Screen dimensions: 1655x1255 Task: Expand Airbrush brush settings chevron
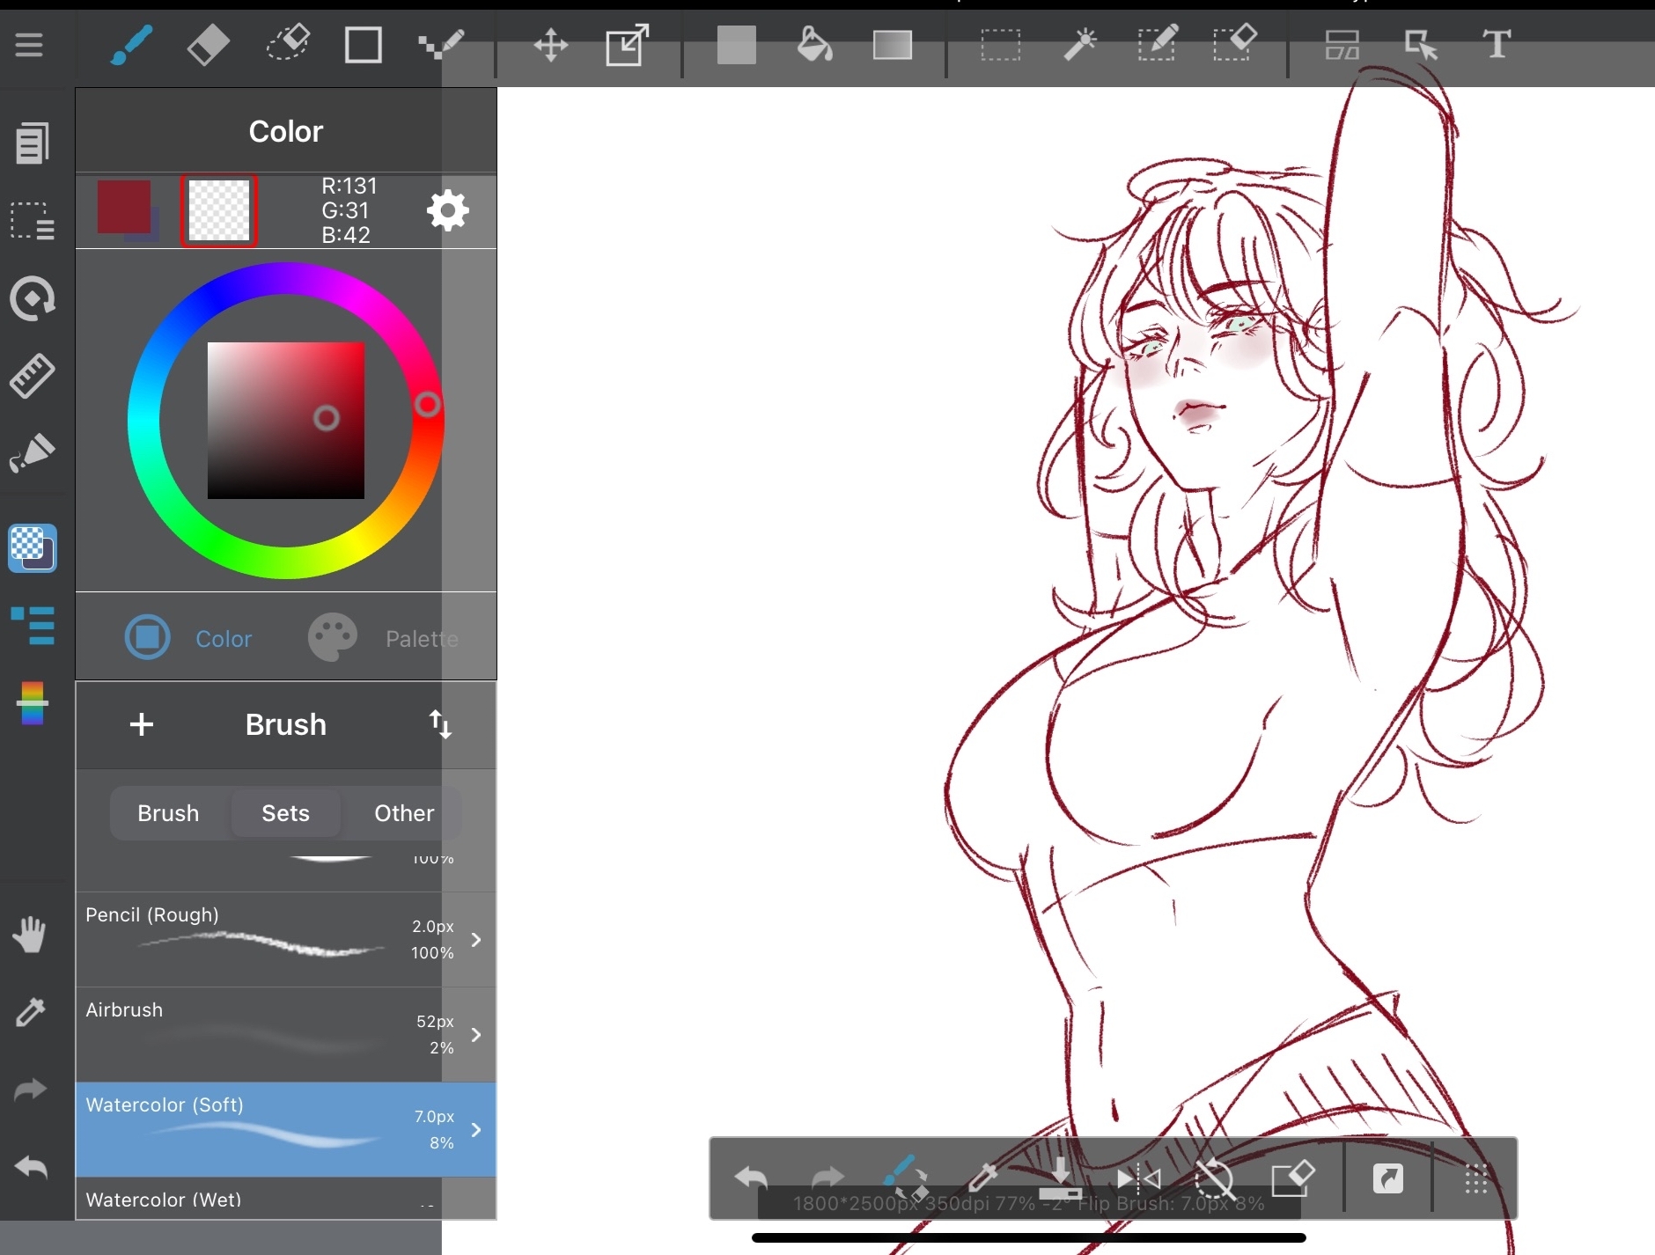click(x=476, y=1034)
